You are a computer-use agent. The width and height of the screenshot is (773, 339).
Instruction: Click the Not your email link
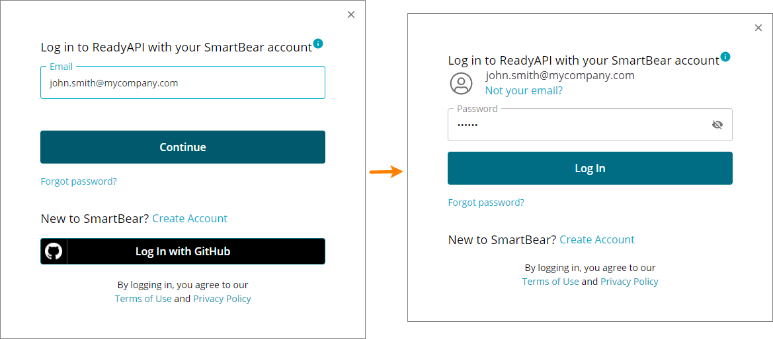point(524,90)
